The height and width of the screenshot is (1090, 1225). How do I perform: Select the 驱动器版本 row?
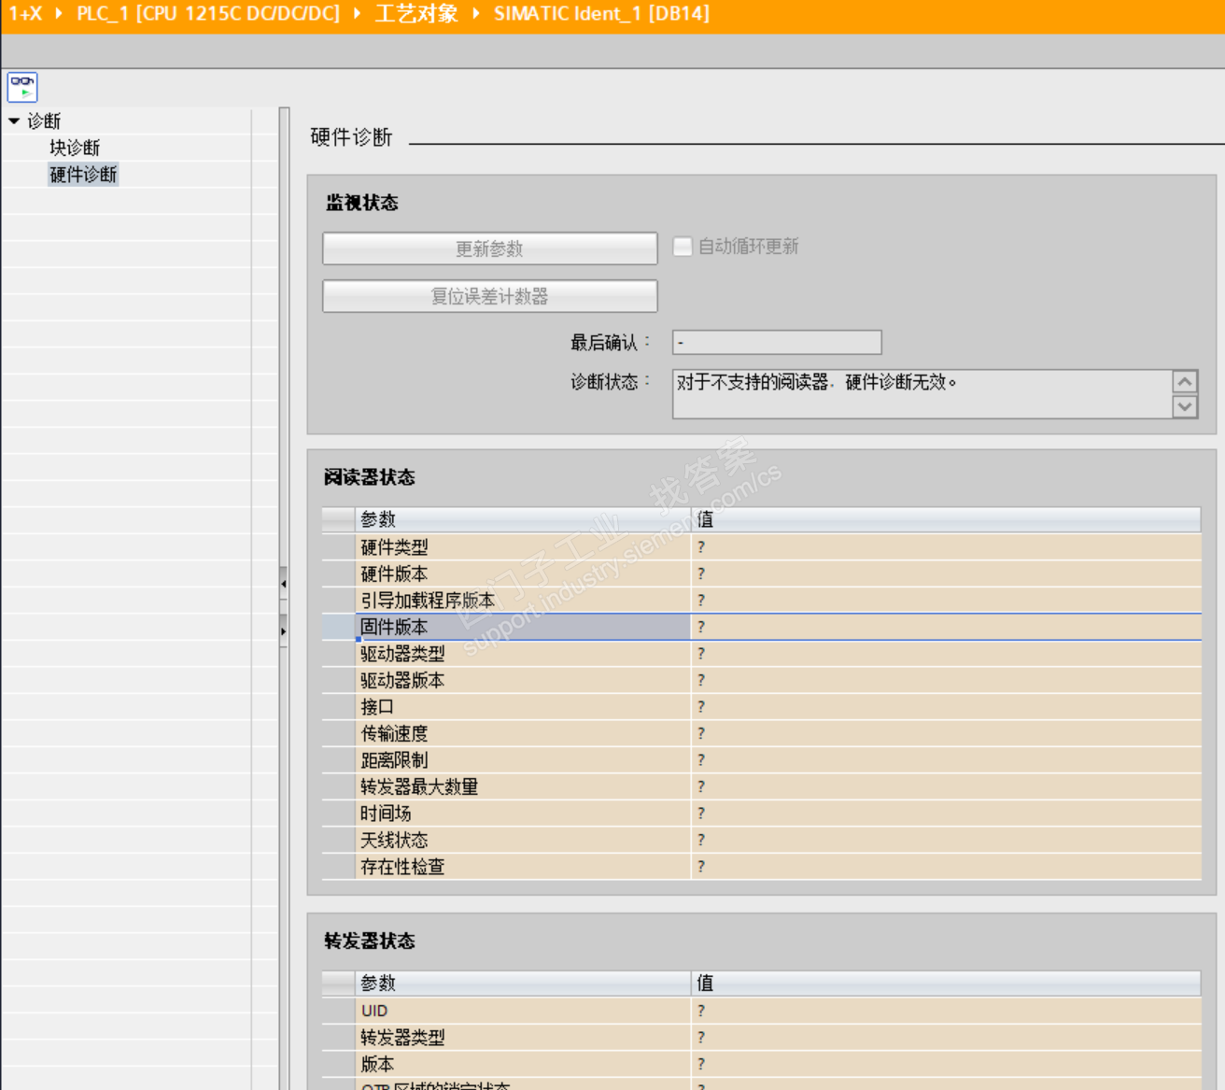point(761,680)
